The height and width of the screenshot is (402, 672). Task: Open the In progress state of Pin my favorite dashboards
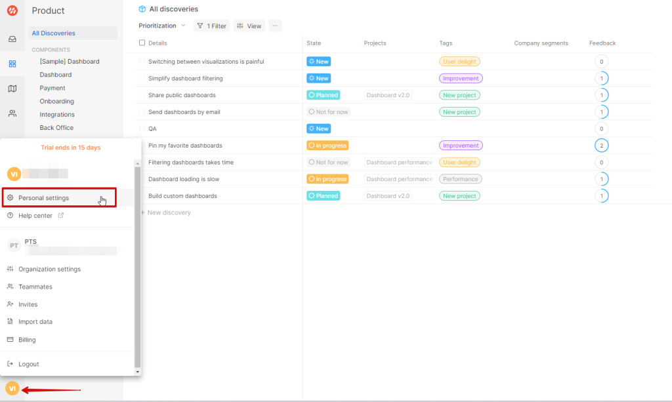327,146
